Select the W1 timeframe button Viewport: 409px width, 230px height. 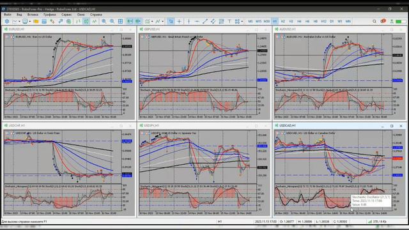(339, 21)
